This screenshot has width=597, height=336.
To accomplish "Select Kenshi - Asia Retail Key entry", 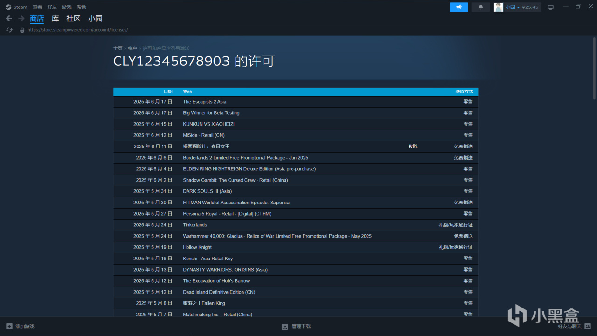I will pyautogui.click(x=208, y=259).
